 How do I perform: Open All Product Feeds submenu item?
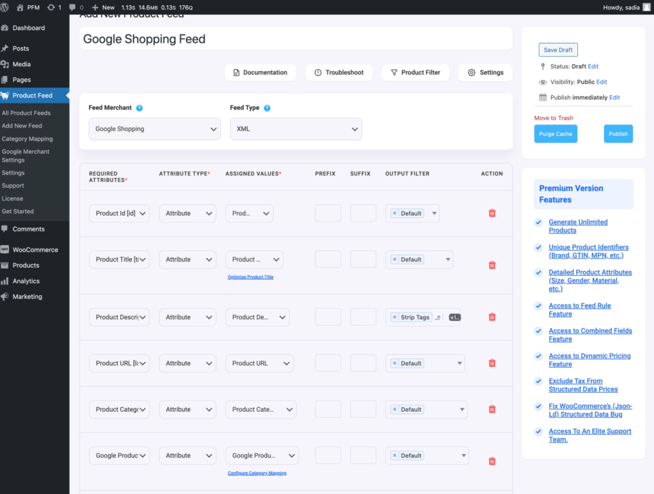pyautogui.click(x=26, y=113)
